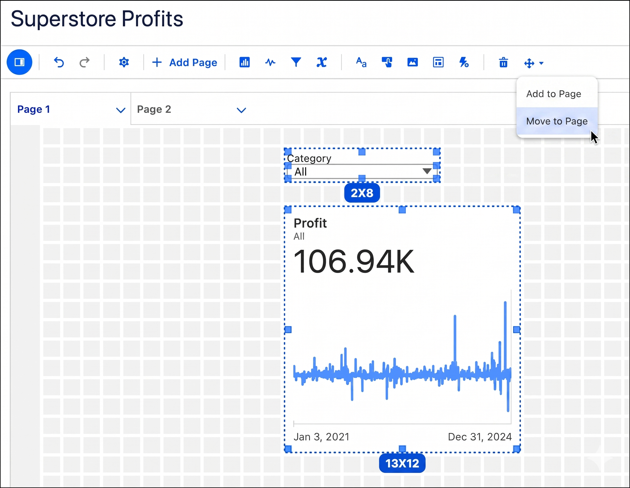Viewport: 630px width, 488px height.
Task: Toggle the side panel blue circle button
Action: coord(19,62)
